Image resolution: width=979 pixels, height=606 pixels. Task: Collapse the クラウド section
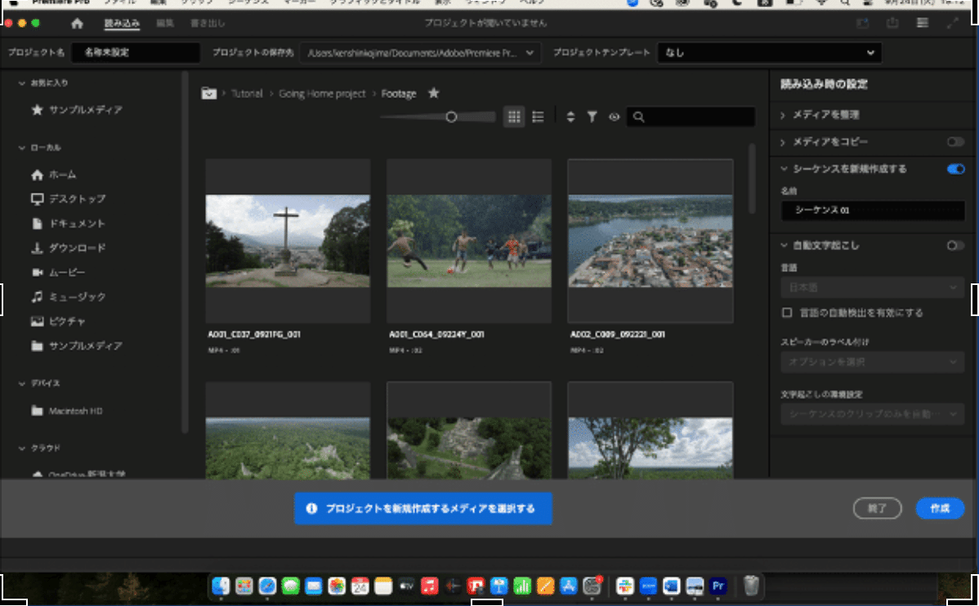pyautogui.click(x=22, y=448)
